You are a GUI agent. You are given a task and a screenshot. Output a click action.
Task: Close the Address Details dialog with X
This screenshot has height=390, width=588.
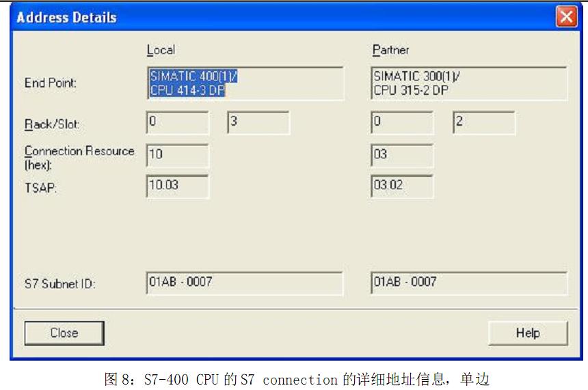pyautogui.click(x=566, y=17)
